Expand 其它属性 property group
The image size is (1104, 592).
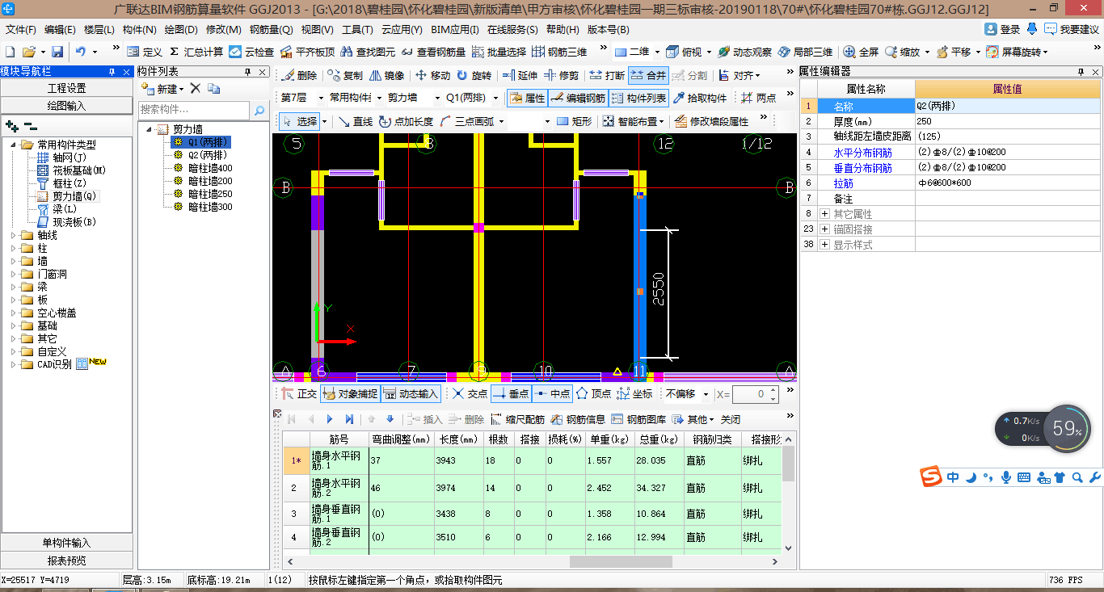[824, 214]
